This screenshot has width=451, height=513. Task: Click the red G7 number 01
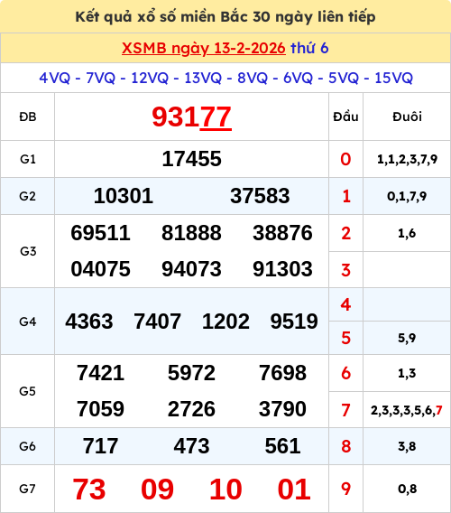point(294,490)
